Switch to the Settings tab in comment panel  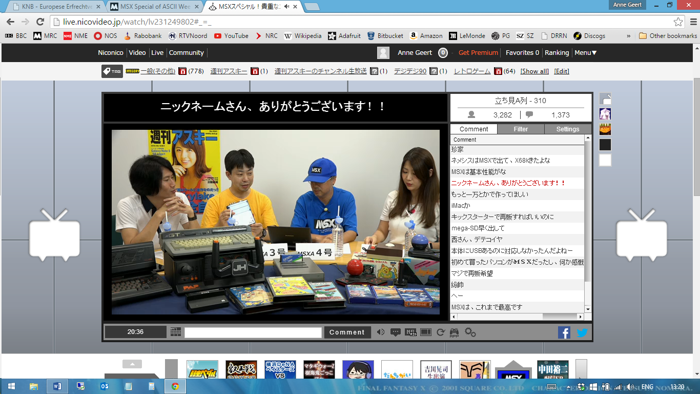[568, 129]
